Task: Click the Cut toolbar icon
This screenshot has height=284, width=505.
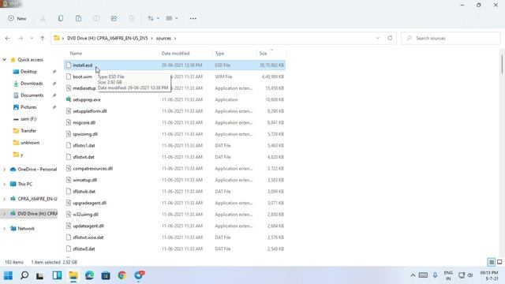Action: pos(43,18)
